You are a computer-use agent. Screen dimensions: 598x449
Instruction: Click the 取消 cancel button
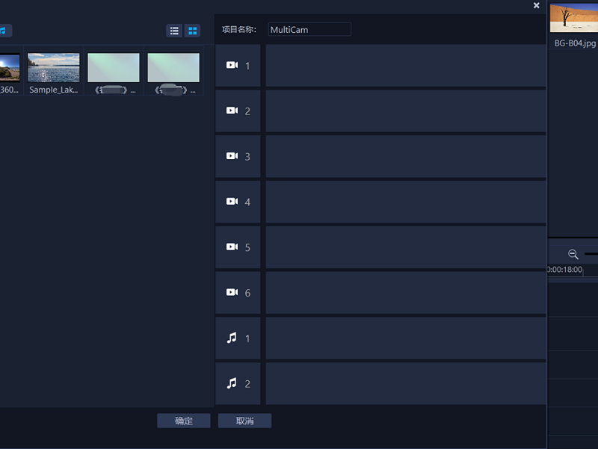[x=244, y=421]
